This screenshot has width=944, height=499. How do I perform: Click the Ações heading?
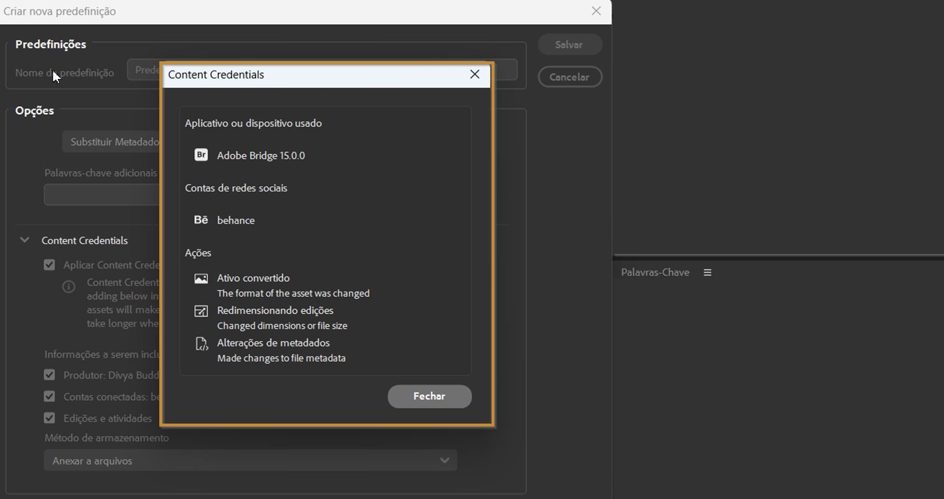pyautogui.click(x=198, y=253)
